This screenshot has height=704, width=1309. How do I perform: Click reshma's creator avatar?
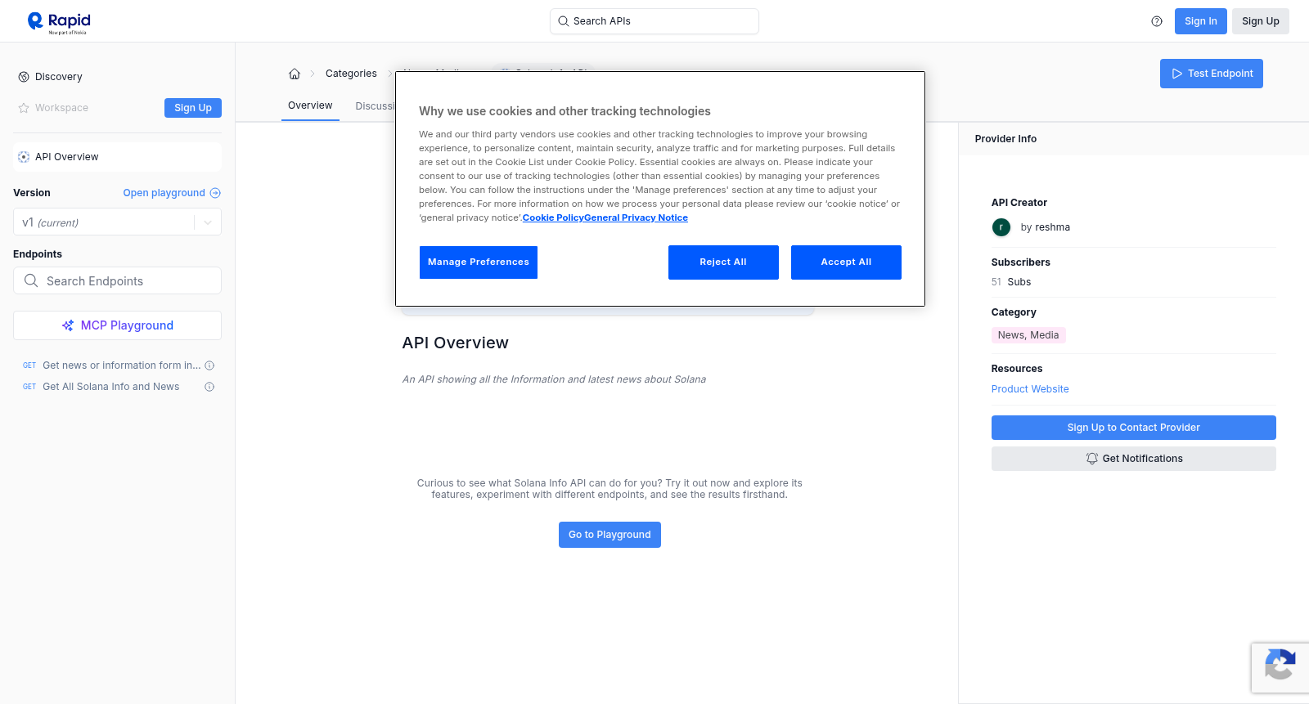click(1001, 227)
